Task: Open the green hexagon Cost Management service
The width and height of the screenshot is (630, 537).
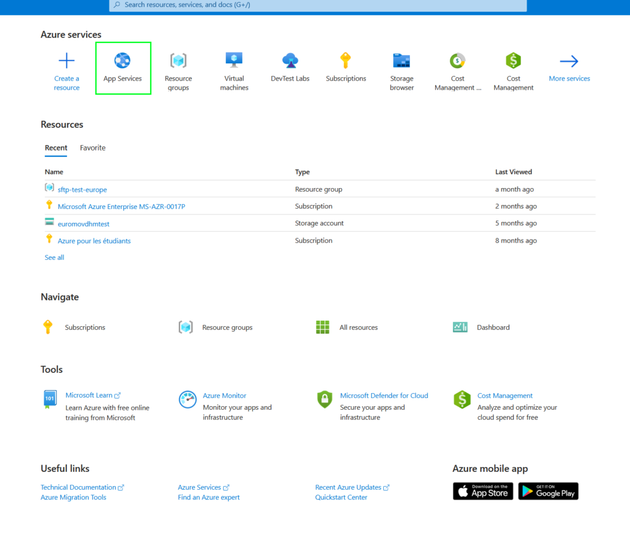Action: (x=513, y=61)
